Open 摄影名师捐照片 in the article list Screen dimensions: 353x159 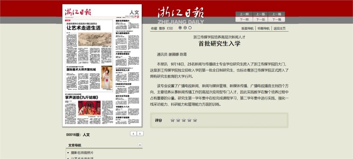82,153
